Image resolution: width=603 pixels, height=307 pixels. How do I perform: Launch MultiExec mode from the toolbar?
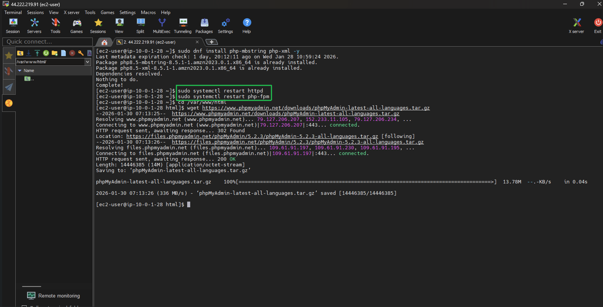click(161, 26)
